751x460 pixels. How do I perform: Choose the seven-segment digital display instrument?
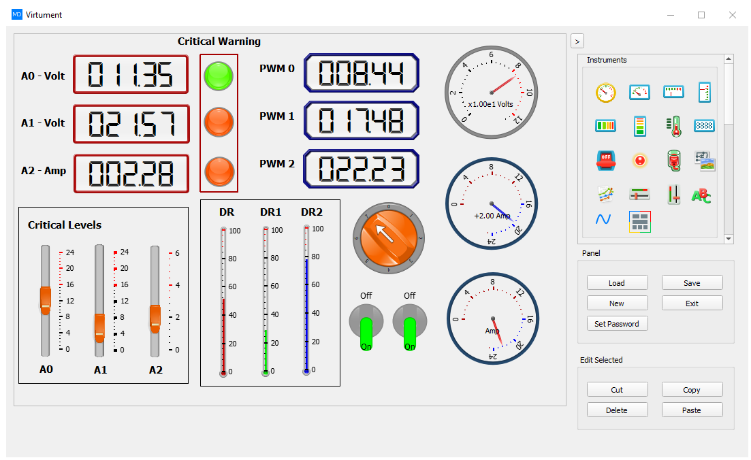703,125
